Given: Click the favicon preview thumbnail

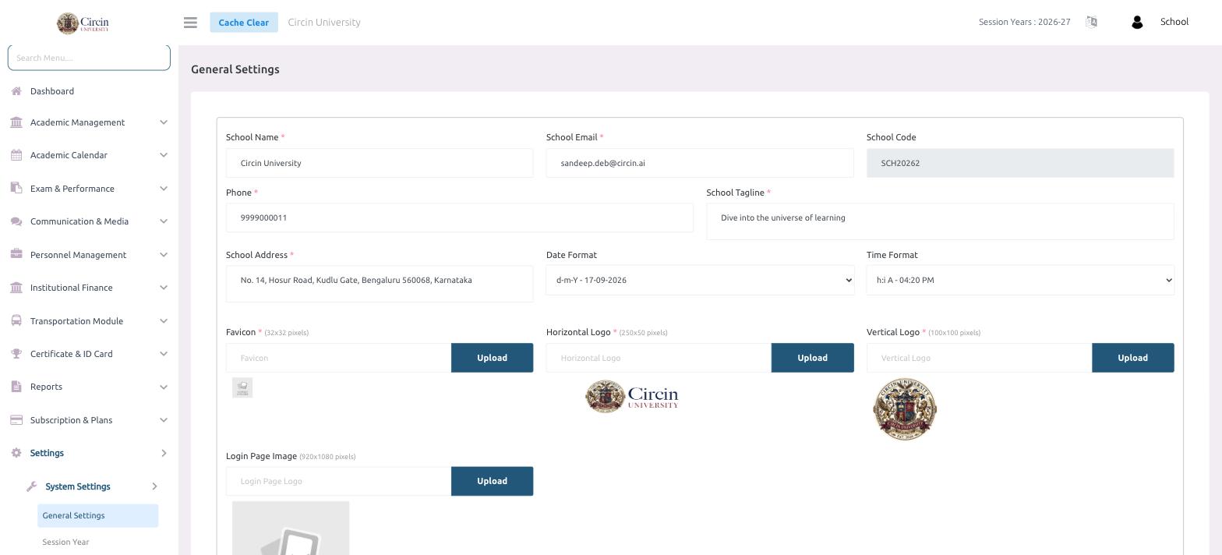Looking at the screenshot, I should (242, 387).
